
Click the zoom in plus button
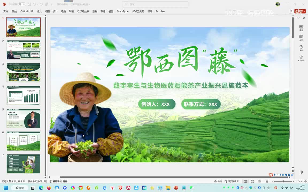tap(294, 181)
